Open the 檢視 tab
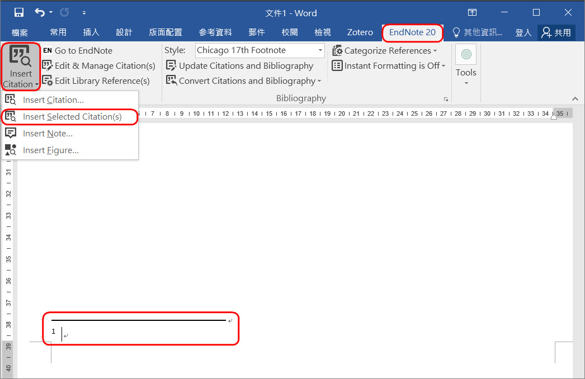Viewport: 585px width, 379px height. point(322,32)
